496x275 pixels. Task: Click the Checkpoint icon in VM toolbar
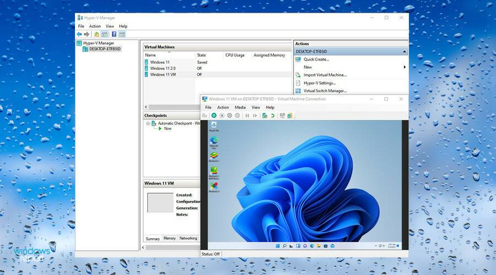tap(265, 116)
